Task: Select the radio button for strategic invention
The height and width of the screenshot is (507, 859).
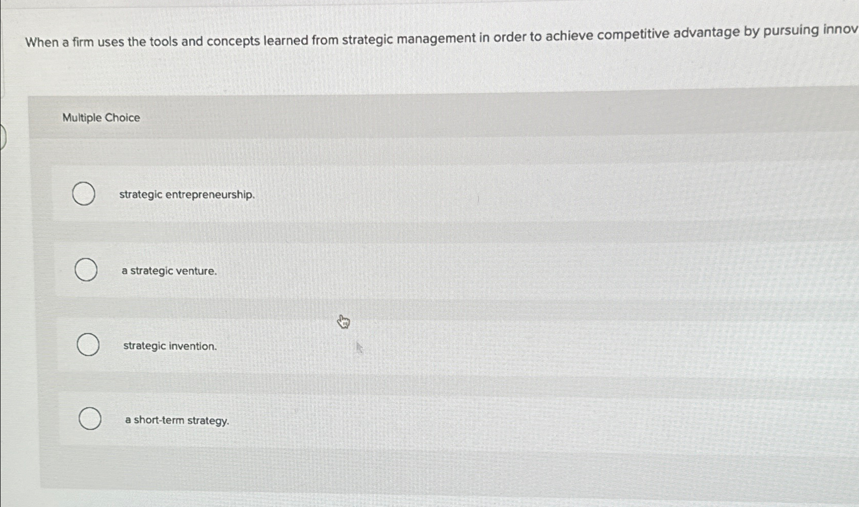Action: click(x=88, y=345)
